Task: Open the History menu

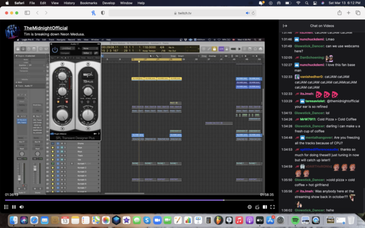Action: [x=69, y=3]
